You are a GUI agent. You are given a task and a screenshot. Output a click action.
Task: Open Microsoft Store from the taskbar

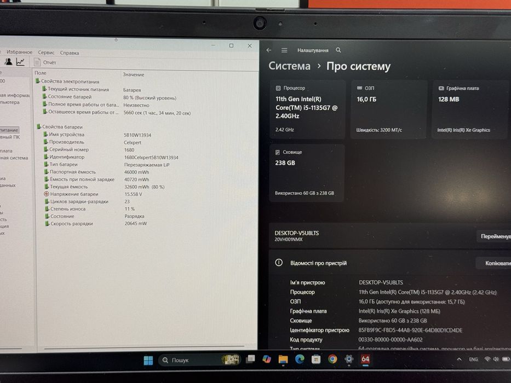click(x=316, y=359)
